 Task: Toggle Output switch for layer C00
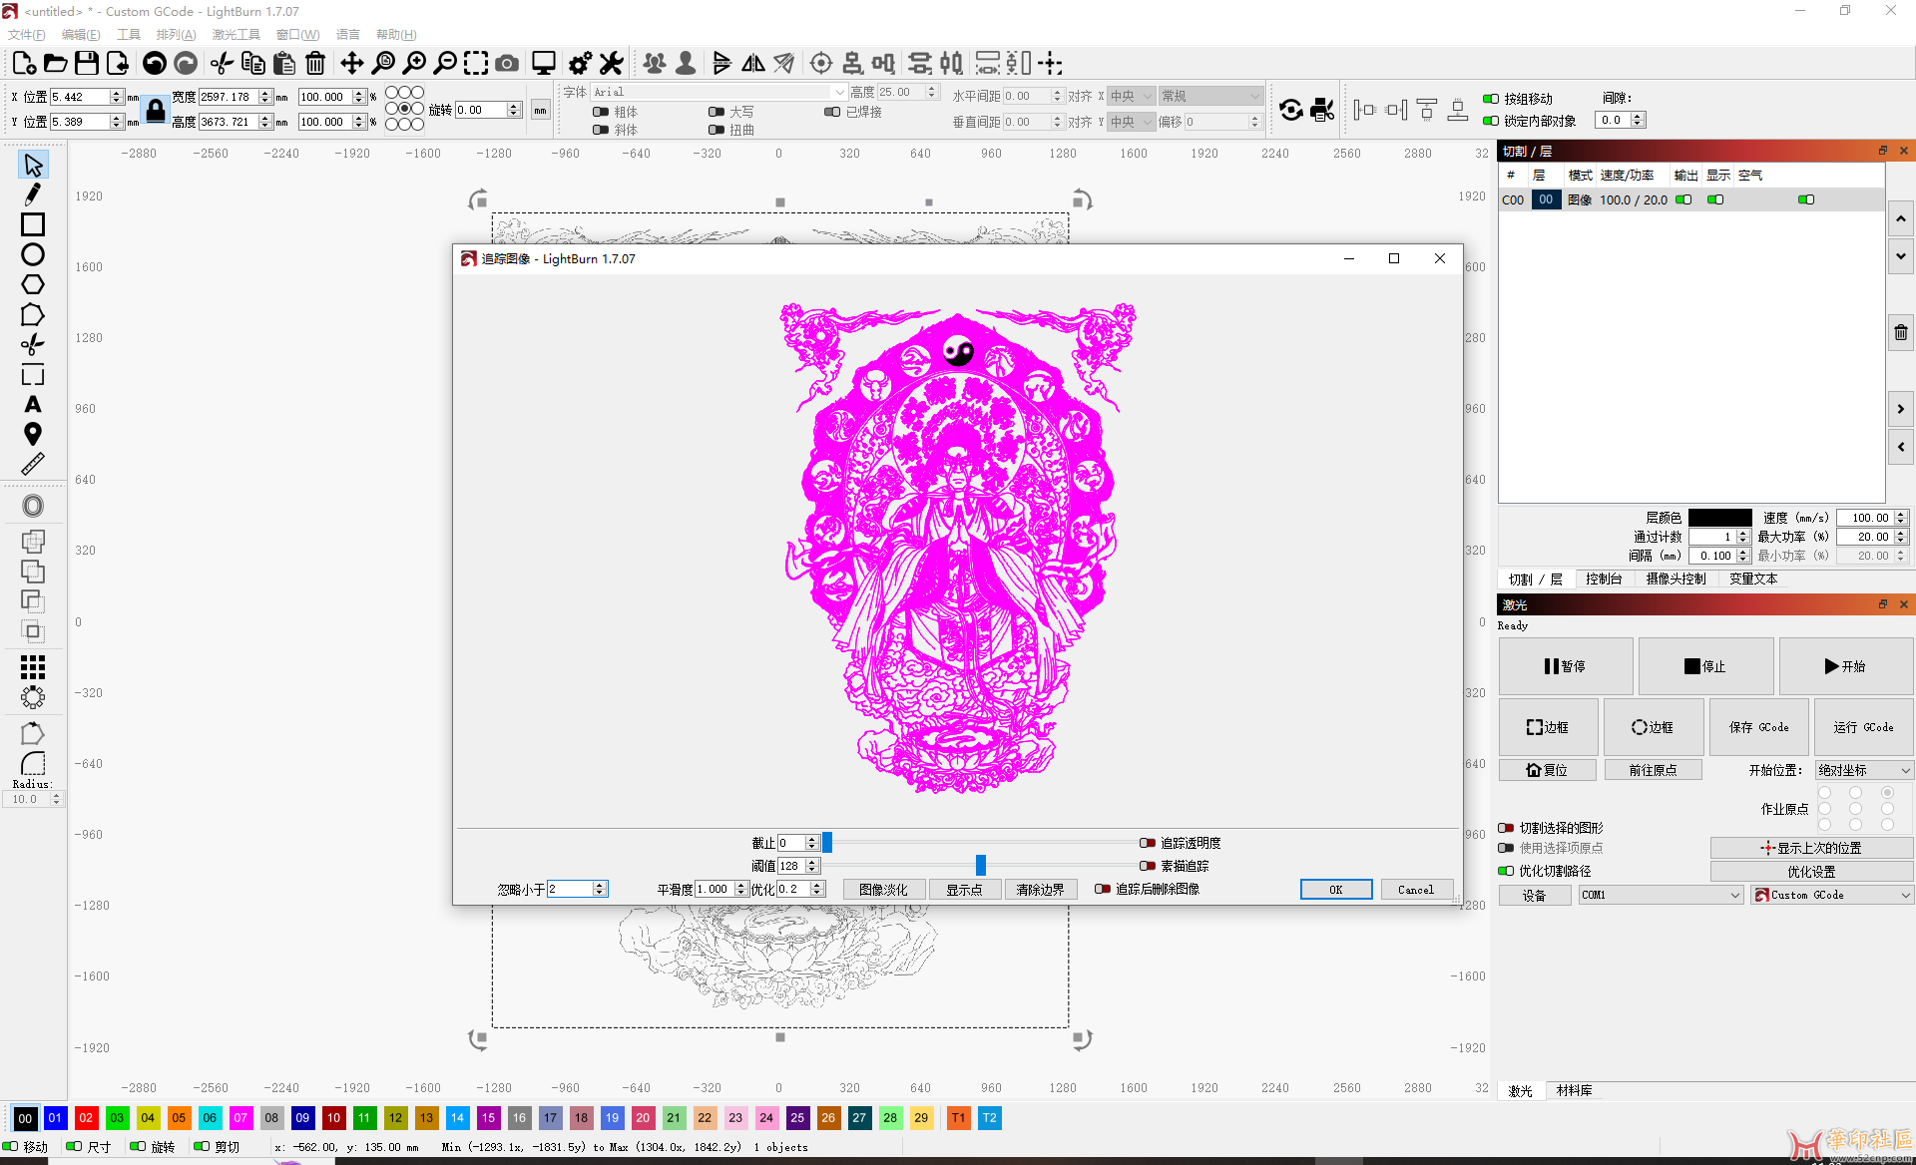(1683, 199)
